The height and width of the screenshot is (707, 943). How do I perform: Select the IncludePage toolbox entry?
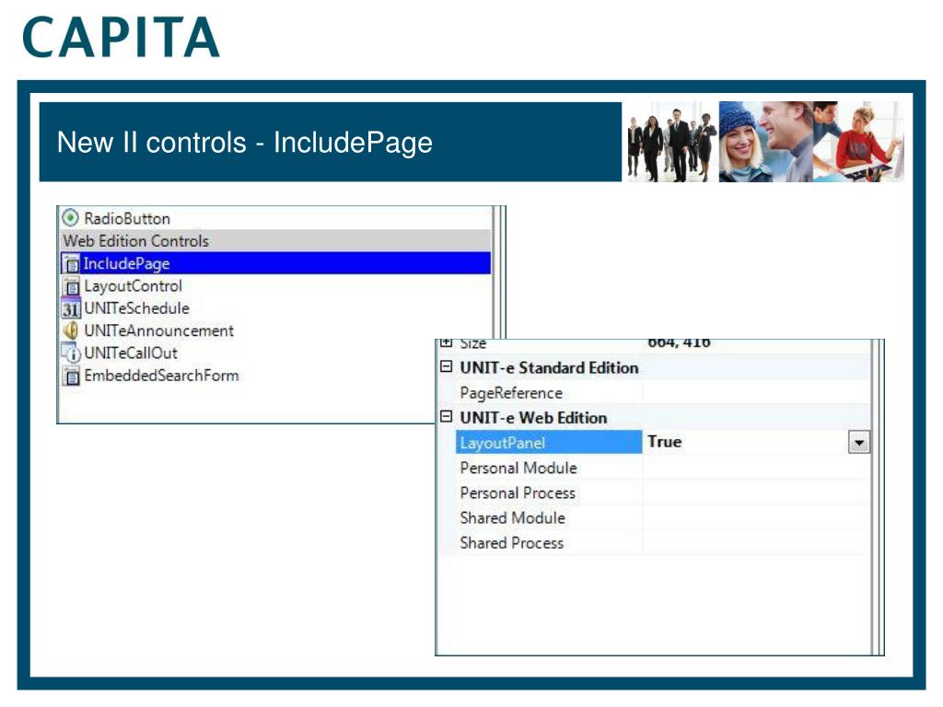coord(276,263)
